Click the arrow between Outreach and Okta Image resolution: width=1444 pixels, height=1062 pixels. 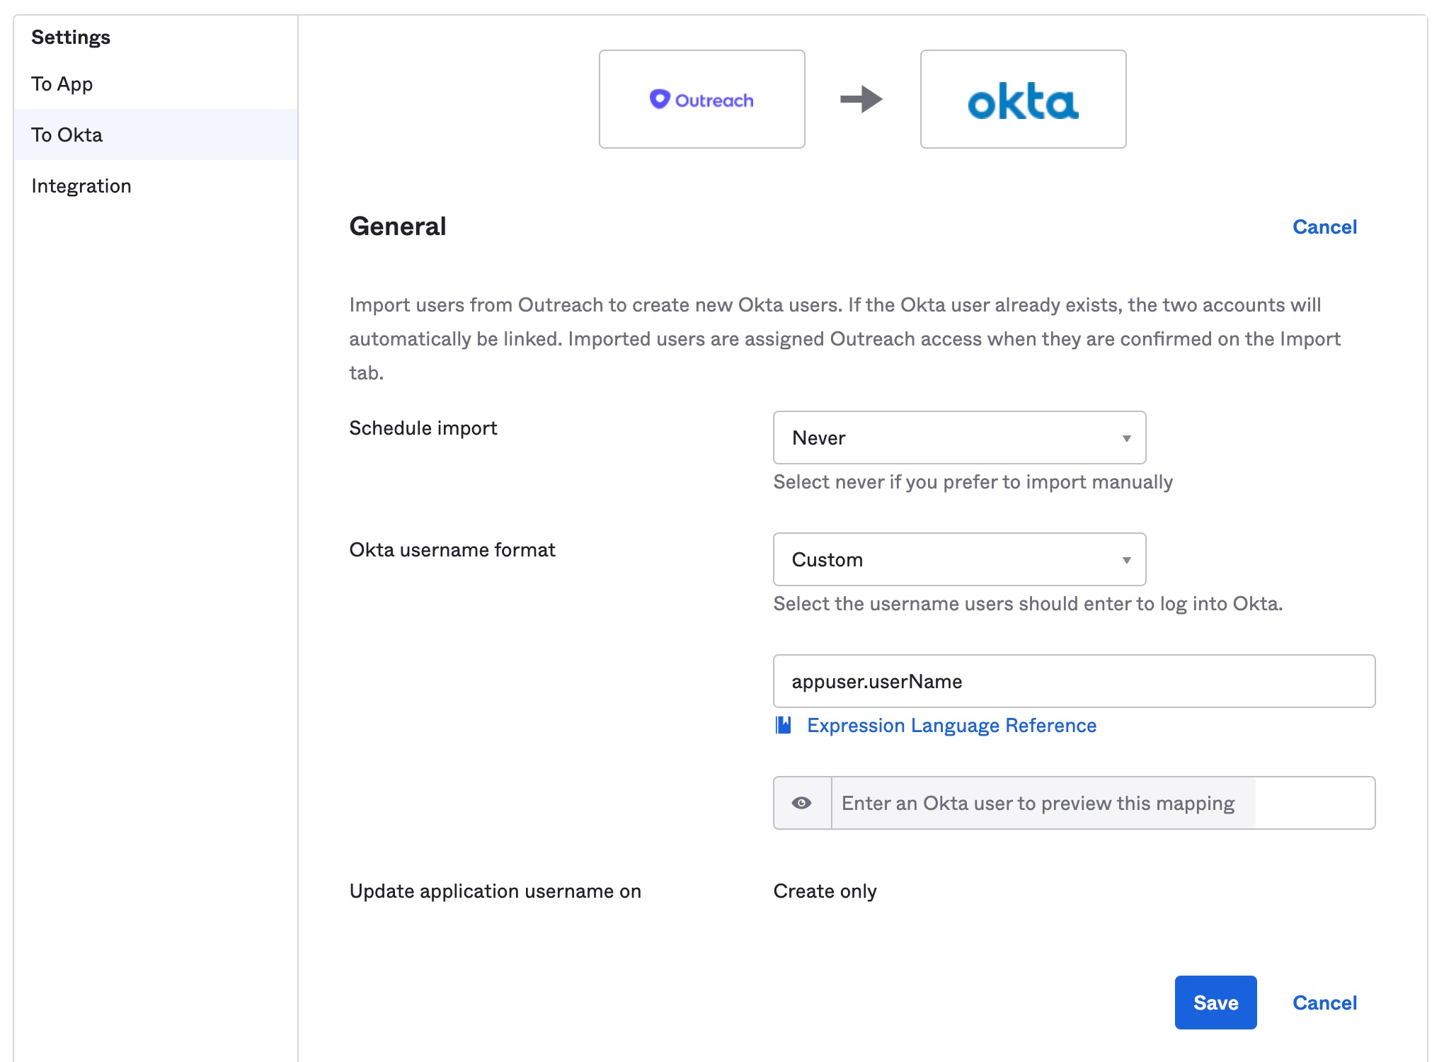[x=861, y=99]
